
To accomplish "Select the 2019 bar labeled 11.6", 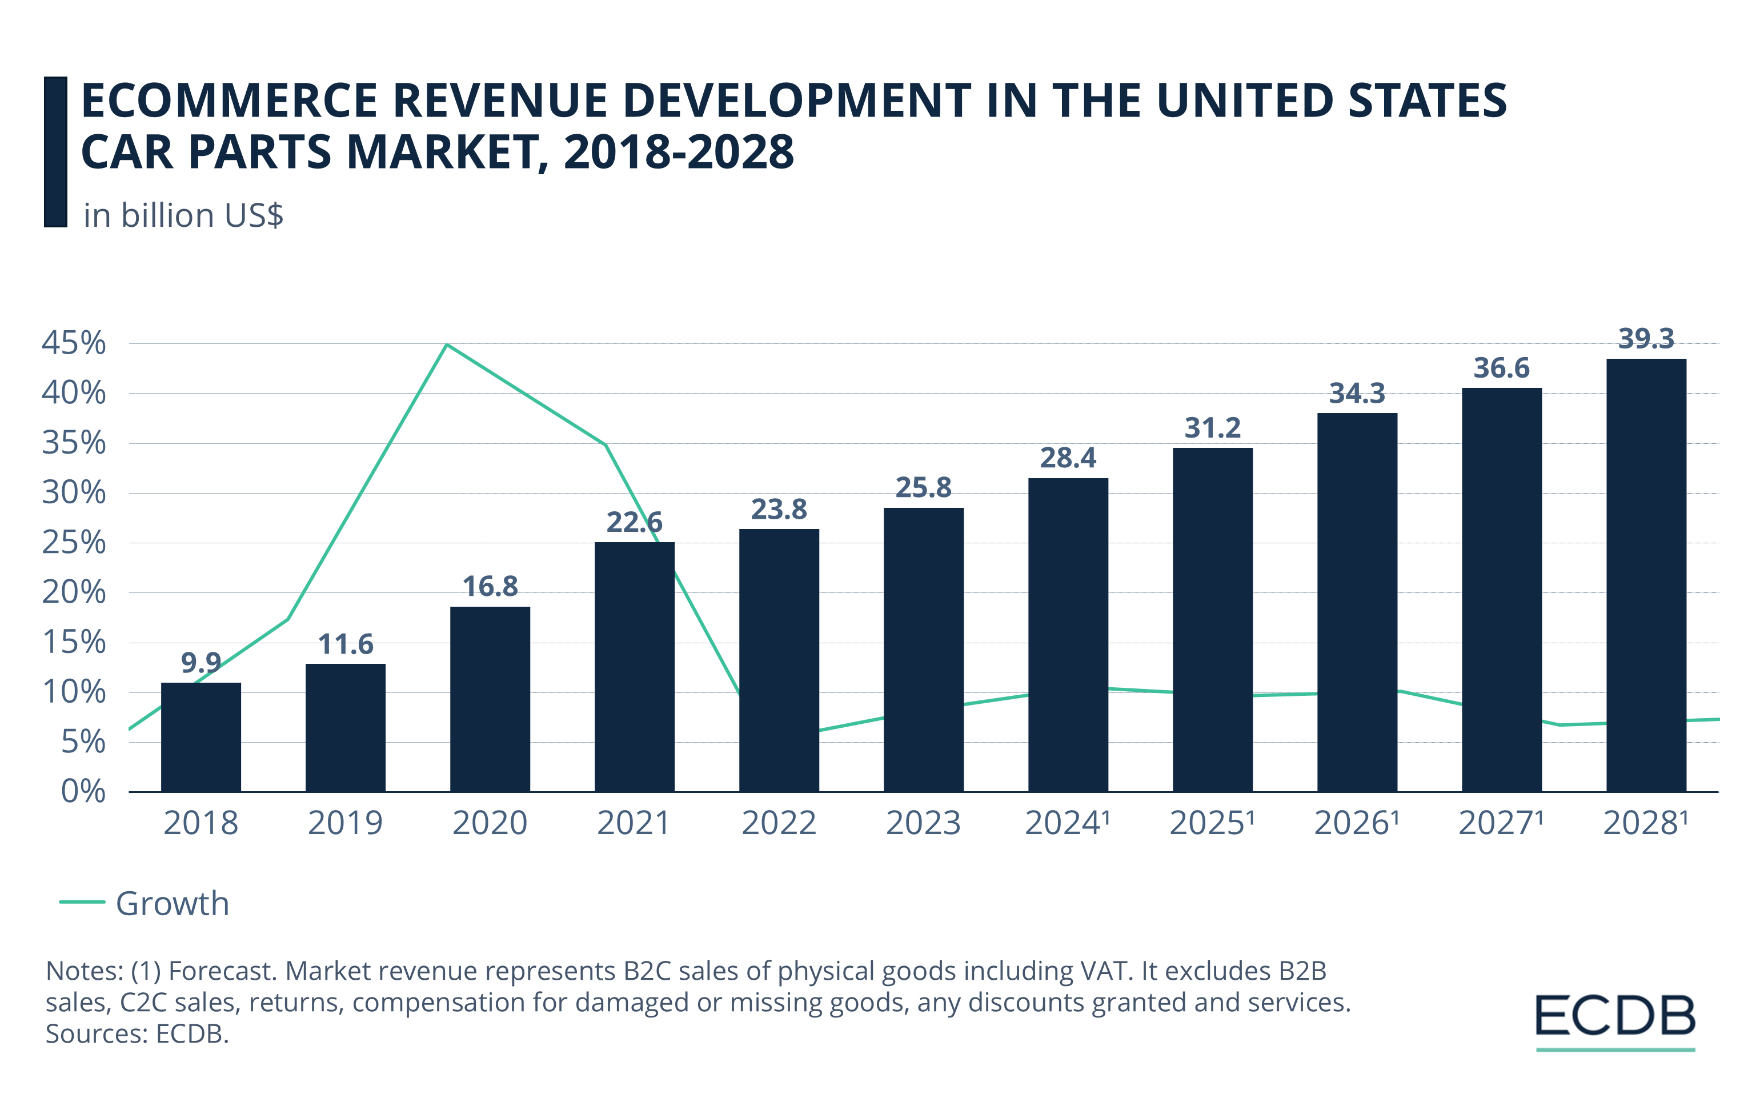I will [x=345, y=727].
